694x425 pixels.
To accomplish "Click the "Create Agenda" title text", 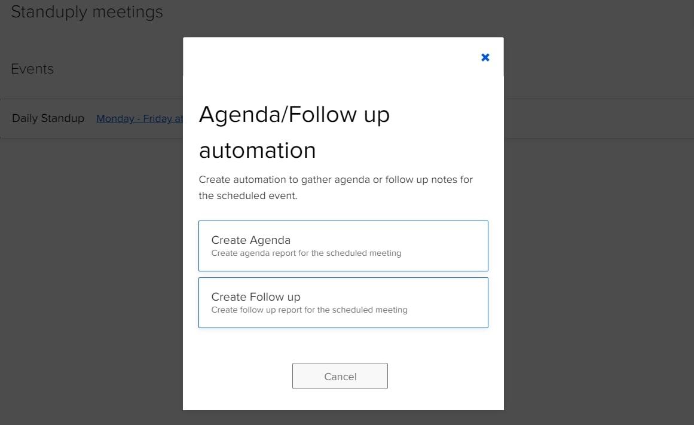I will [x=250, y=240].
